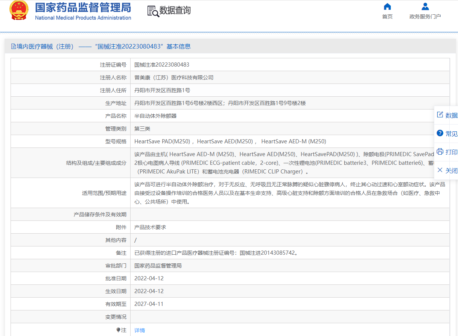This screenshot has height=336, width=458.
Task: Click National Medical Products Administration subtitle
Action: click(x=83, y=18)
